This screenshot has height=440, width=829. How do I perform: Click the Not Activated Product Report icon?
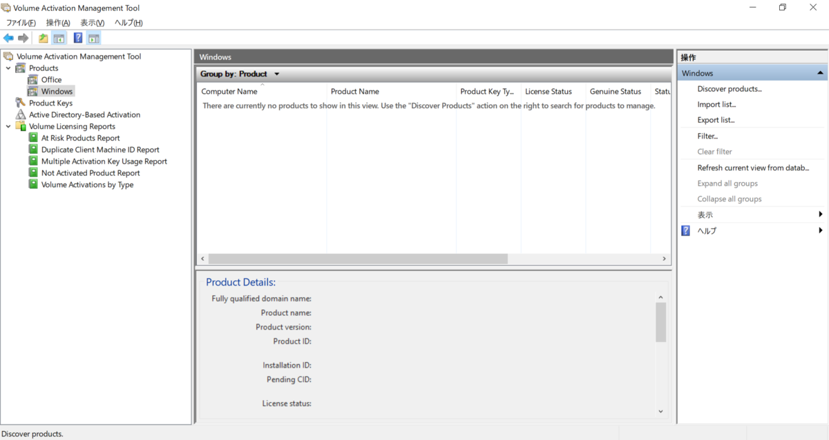click(33, 173)
